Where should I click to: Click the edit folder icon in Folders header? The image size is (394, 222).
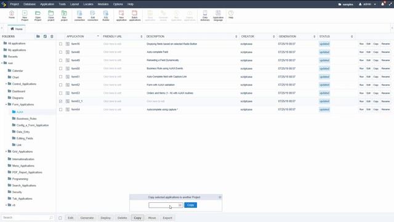pyautogui.click(x=45, y=36)
